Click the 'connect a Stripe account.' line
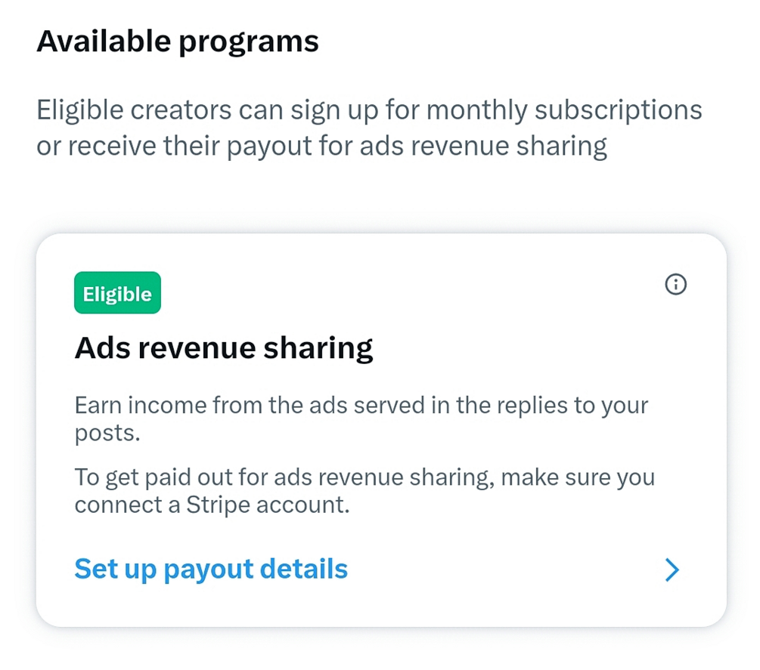This screenshot has width=760, height=670. click(x=212, y=505)
